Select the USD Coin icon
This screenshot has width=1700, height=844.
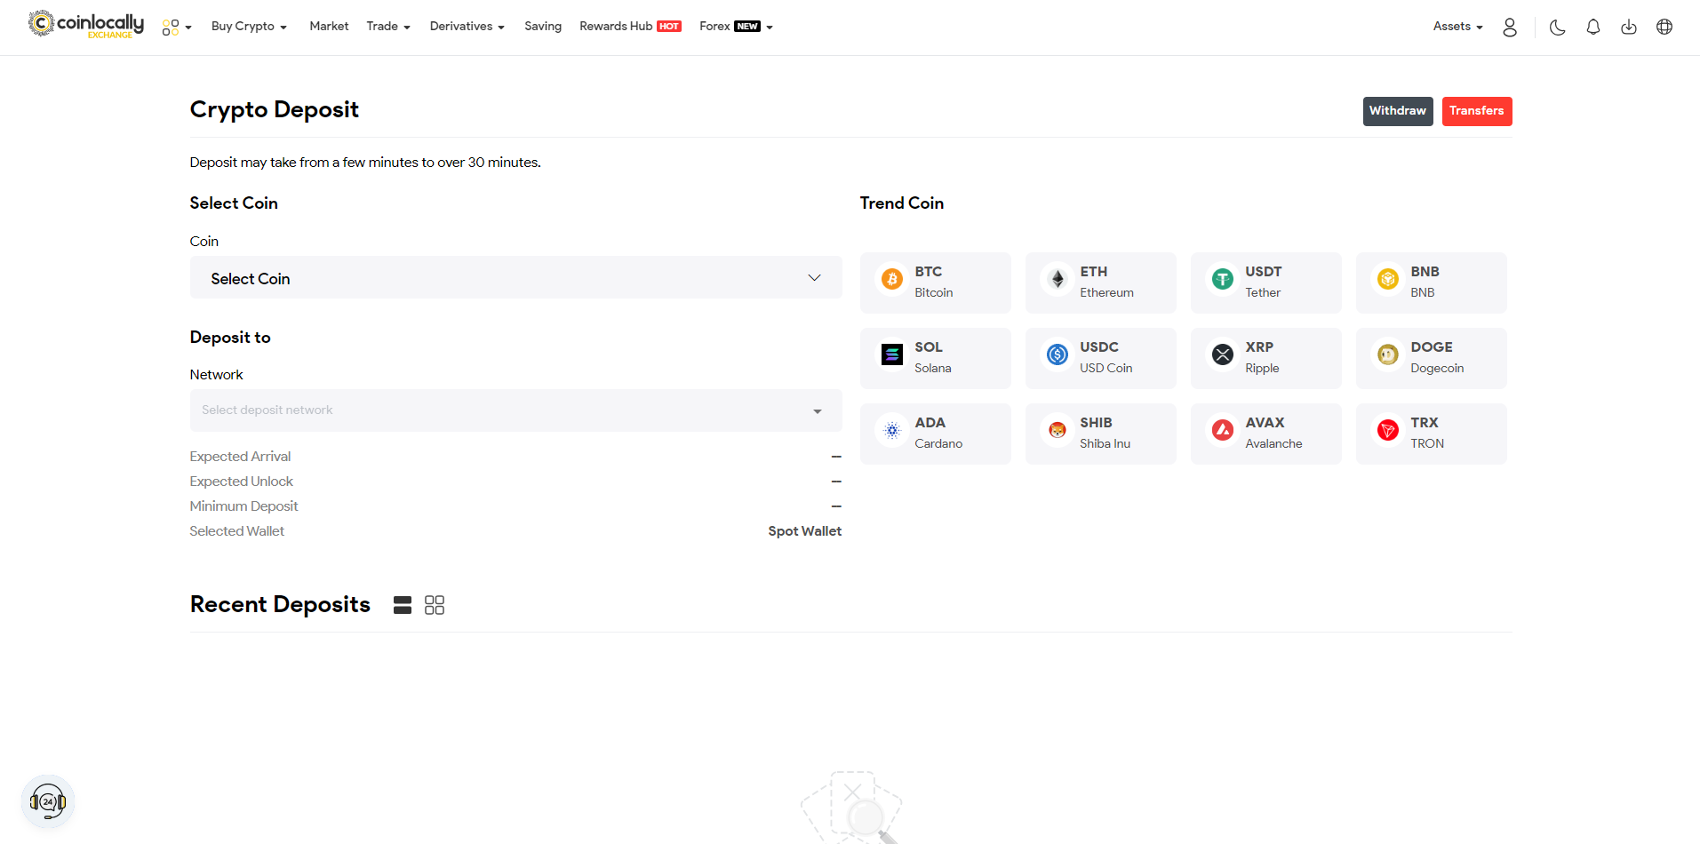[1057, 355]
